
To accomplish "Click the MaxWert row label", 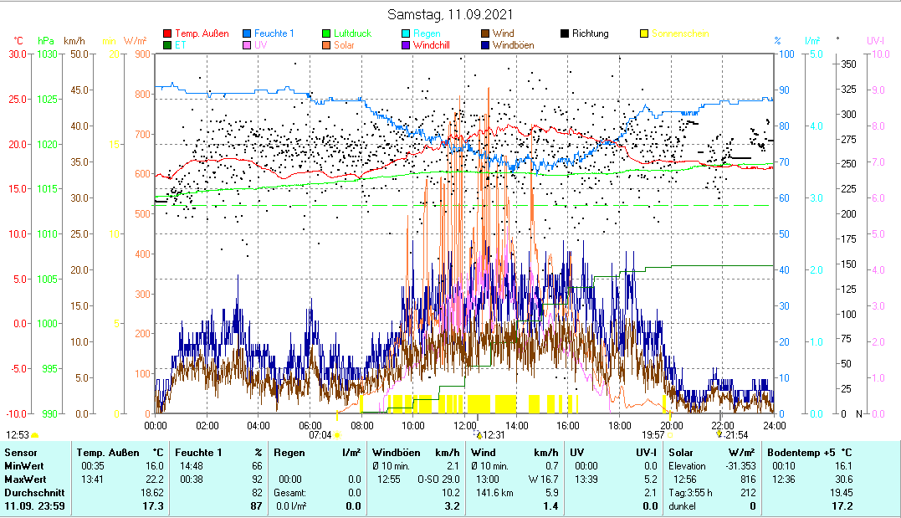I will (25, 480).
